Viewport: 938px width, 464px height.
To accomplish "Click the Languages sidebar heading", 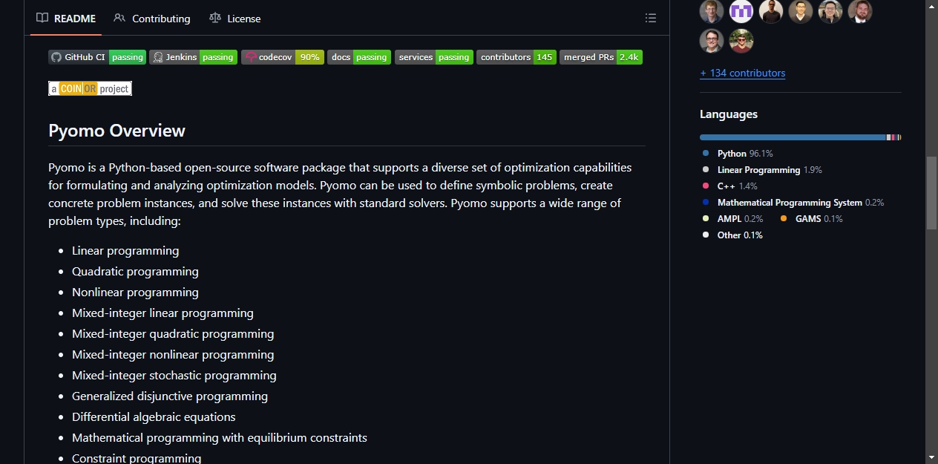I will pos(729,114).
